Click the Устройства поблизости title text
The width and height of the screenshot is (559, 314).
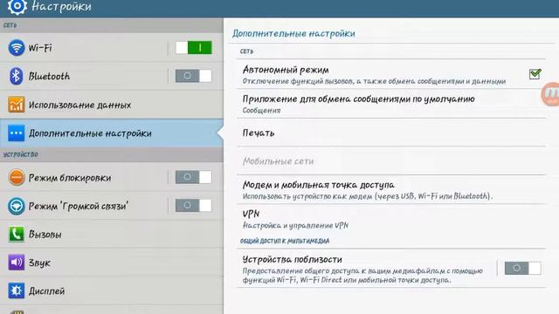tap(292, 259)
